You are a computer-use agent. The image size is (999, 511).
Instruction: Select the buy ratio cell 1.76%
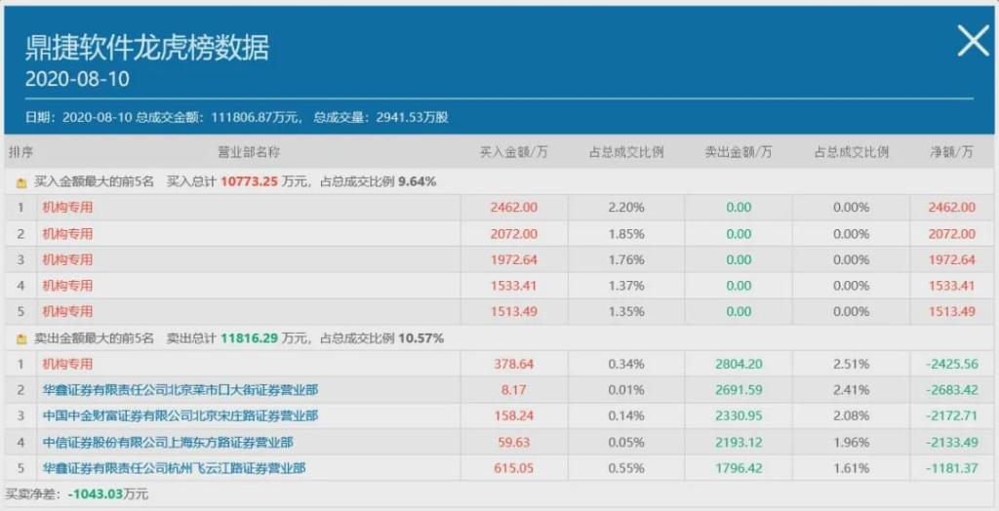(626, 259)
